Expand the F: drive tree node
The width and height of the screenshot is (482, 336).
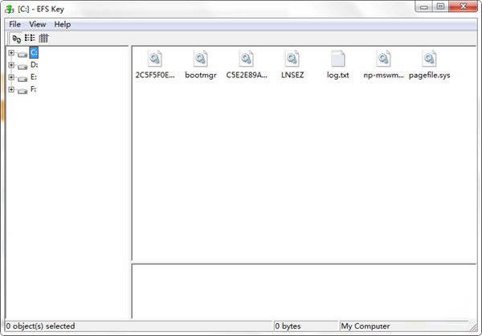[11, 89]
